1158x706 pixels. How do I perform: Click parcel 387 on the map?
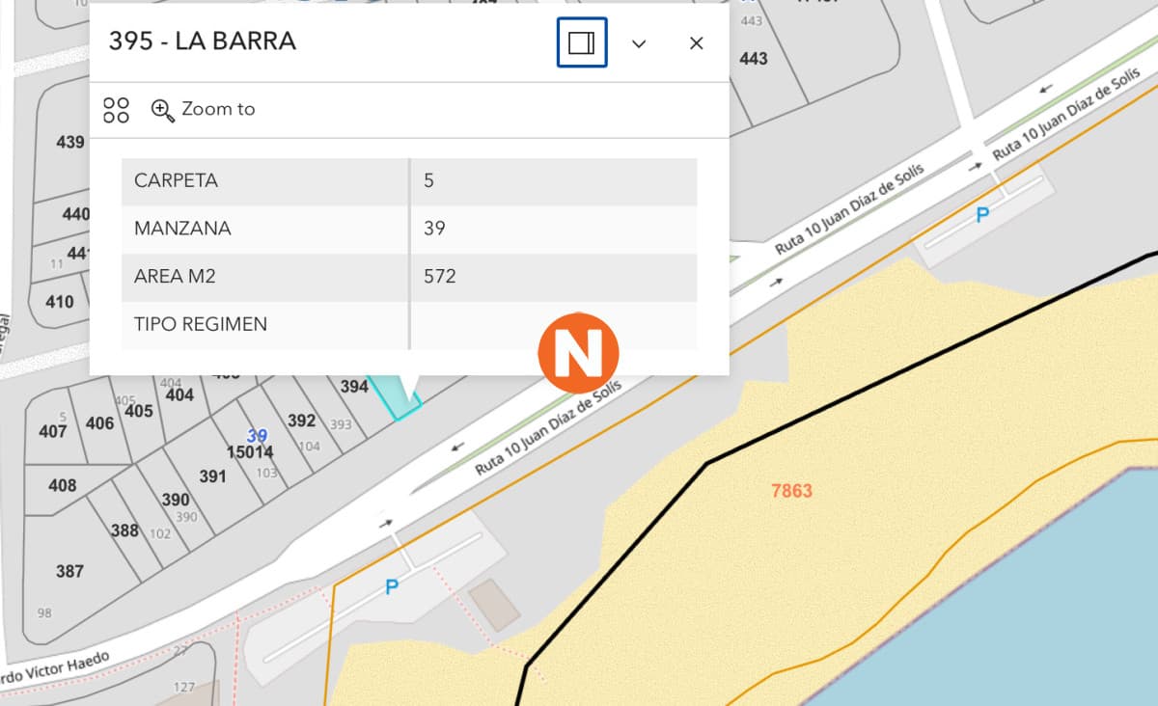[x=69, y=571]
